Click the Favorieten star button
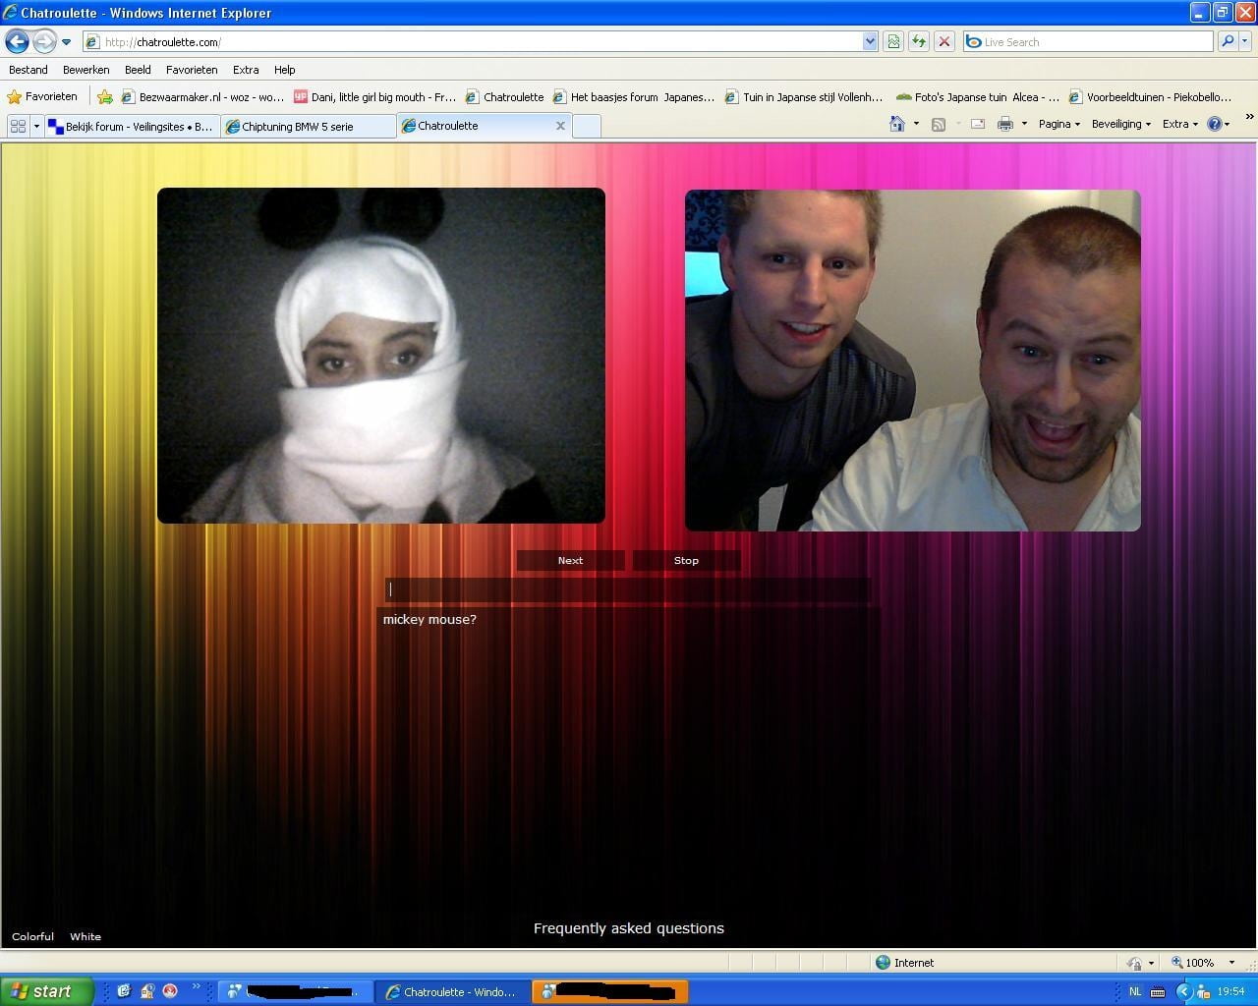 (42, 96)
